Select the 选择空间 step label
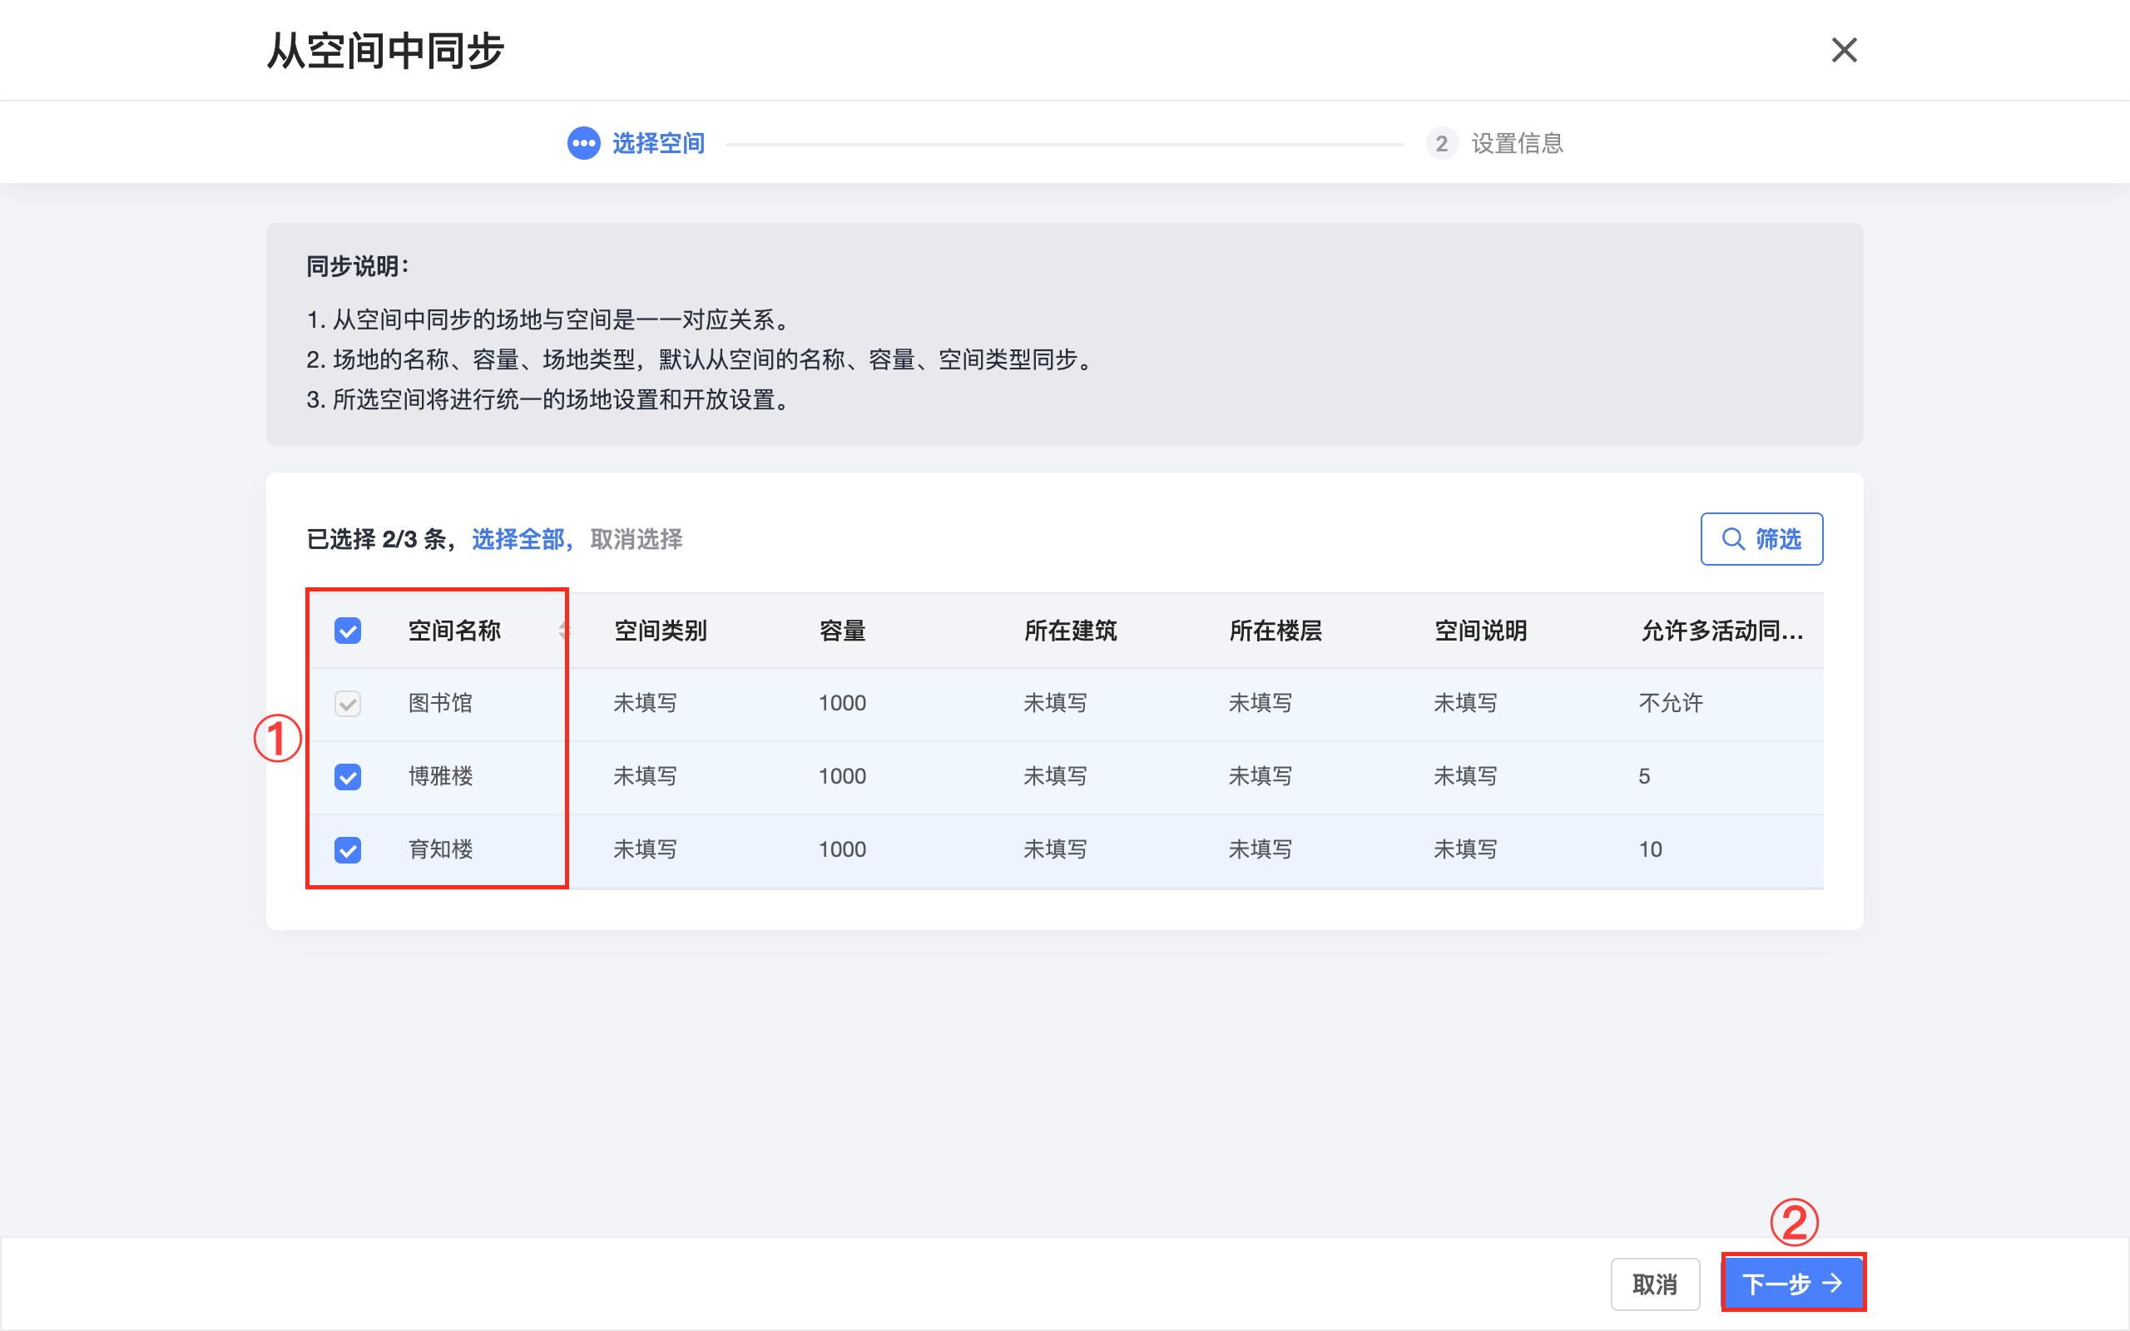Image resolution: width=2130 pixels, height=1331 pixels. point(658,143)
